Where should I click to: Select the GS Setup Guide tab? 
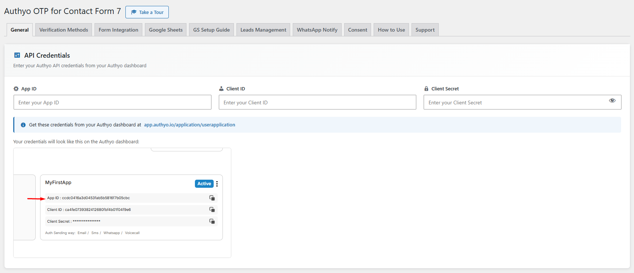(211, 30)
